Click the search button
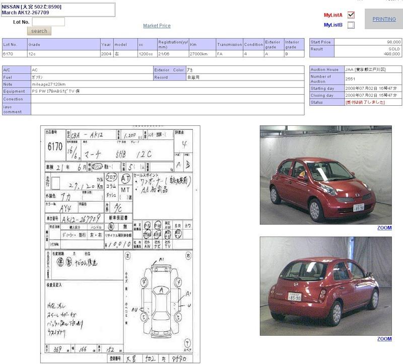This screenshot has width=403, height=364. [39, 31]
